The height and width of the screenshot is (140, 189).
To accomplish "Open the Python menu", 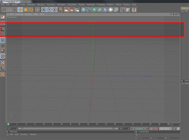I will (118, 5).
